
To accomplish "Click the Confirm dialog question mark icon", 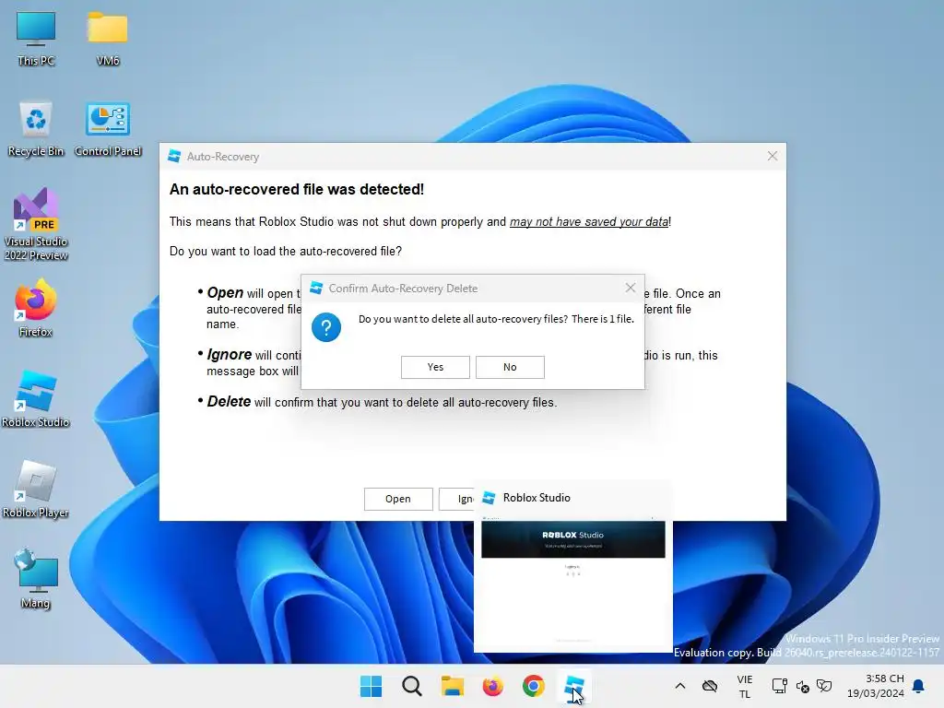I will 326,327.
